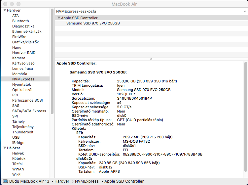Open Teljesítmény in the sidebar
The height and width of the screenshot is (185, 248).
coord(23,127)
